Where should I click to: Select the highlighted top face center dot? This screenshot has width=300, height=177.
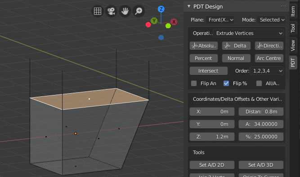[x=89, y=99]
